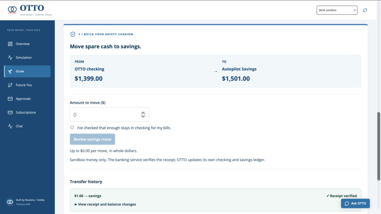Click the Receipt verified status

341,196
